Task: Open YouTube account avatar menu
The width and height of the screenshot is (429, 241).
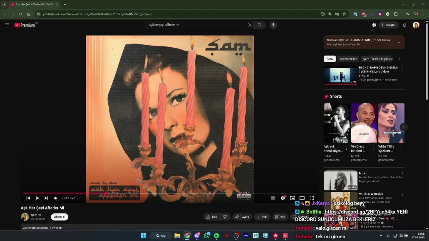Action: 416,25
